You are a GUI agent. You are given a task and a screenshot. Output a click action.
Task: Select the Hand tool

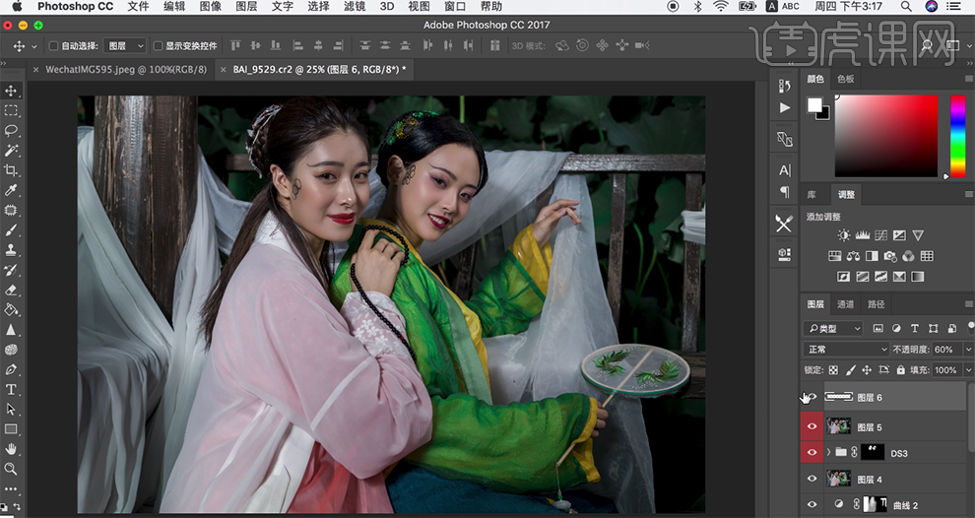click(11, 449)
